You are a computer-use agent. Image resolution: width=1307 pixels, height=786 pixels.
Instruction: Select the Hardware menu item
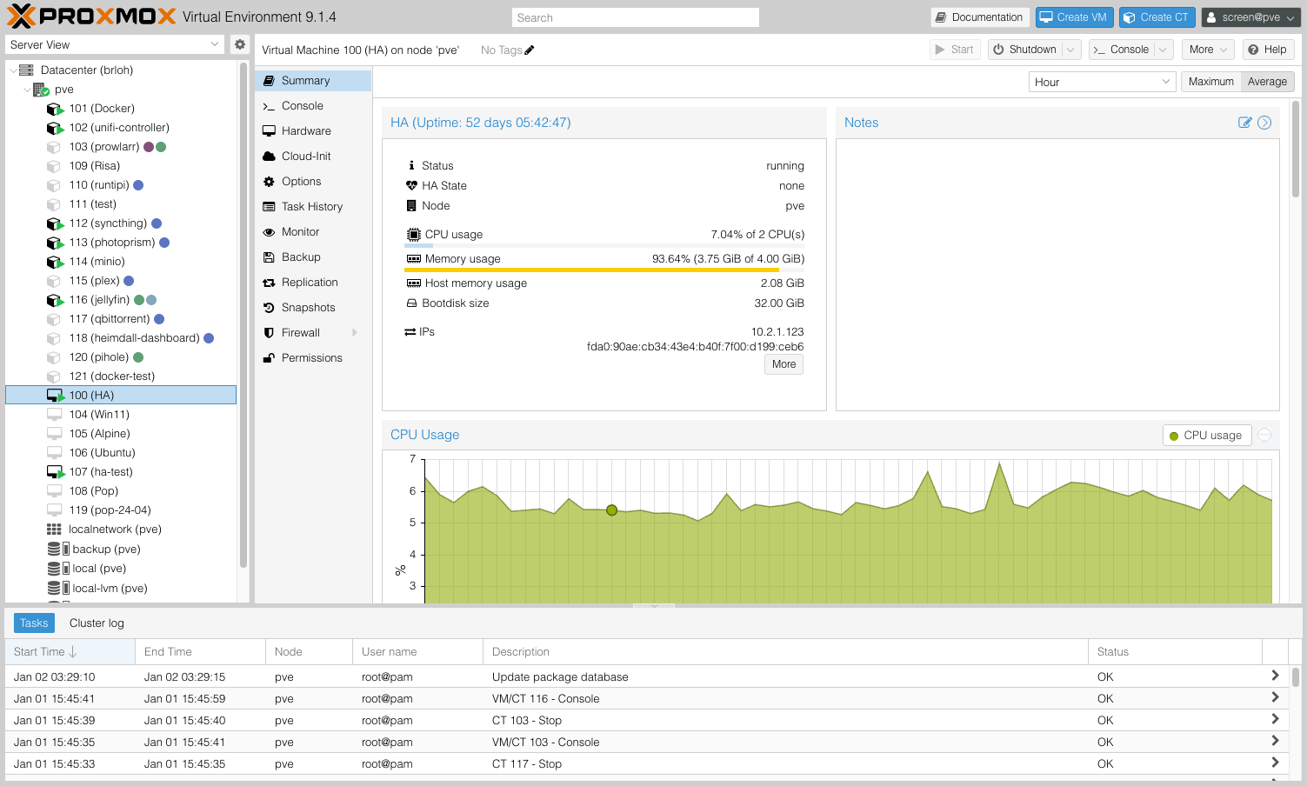point(305,130)
